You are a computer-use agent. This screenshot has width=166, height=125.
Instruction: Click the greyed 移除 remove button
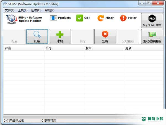click(x=82, y=36)
